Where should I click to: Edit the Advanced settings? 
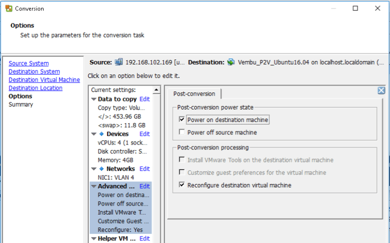[x=145, y=186]
